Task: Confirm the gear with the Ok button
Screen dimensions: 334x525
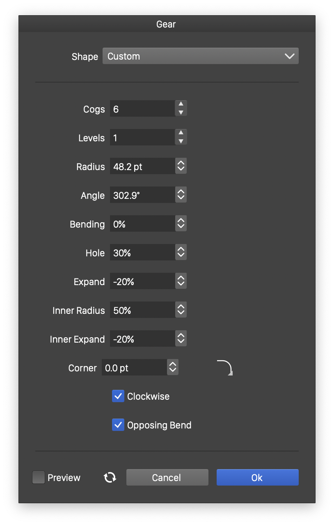Action: click(257, 477)
